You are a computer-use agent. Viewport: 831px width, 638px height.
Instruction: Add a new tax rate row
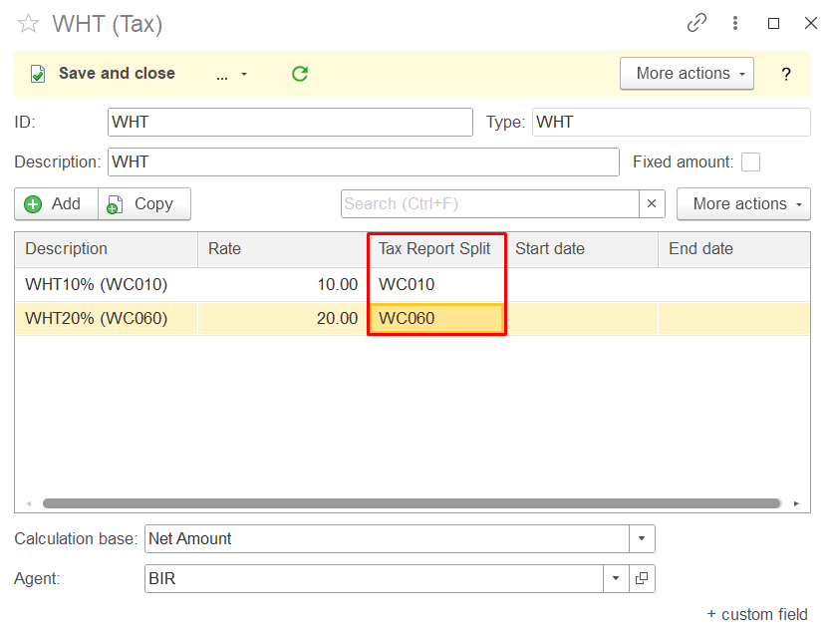(x=55, y=203)
